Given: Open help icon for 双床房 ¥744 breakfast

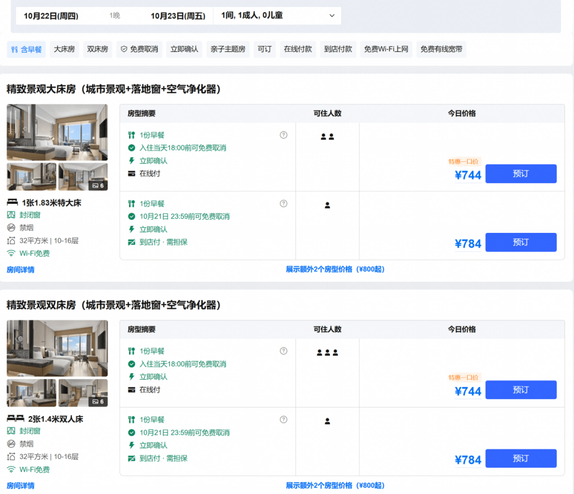Looking at the screenshot, I should click(x=283, y=351).
